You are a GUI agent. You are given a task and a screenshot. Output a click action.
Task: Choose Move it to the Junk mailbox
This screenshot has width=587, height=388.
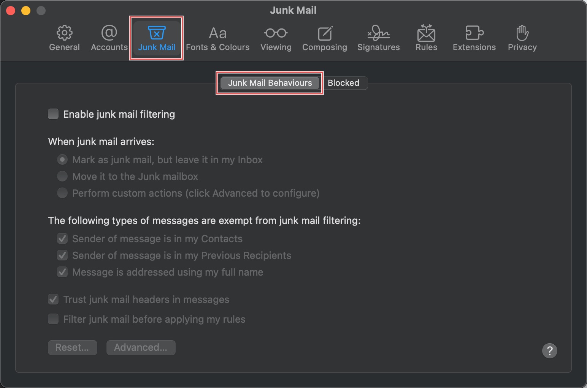[x=62, y=177]
